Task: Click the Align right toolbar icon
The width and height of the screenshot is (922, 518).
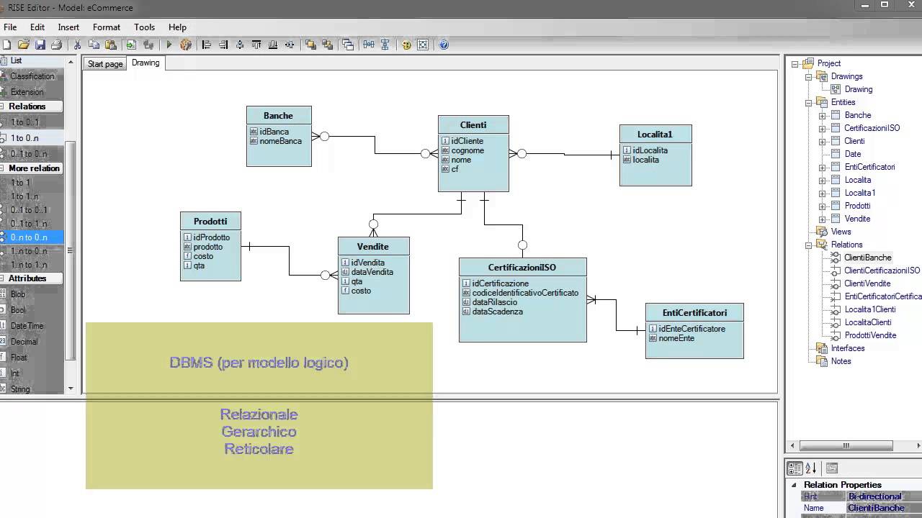Action: (x=223, y=45)
